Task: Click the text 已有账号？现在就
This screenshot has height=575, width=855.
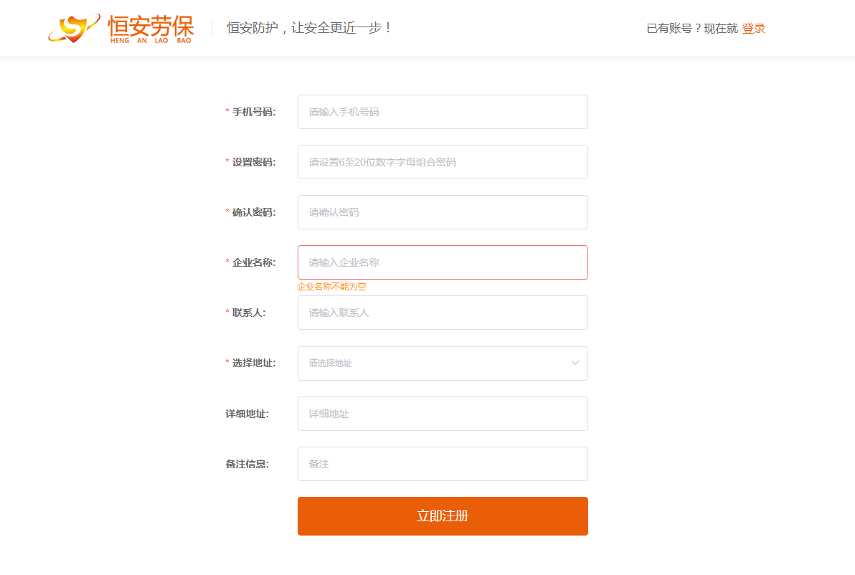Action: point(692,29)
